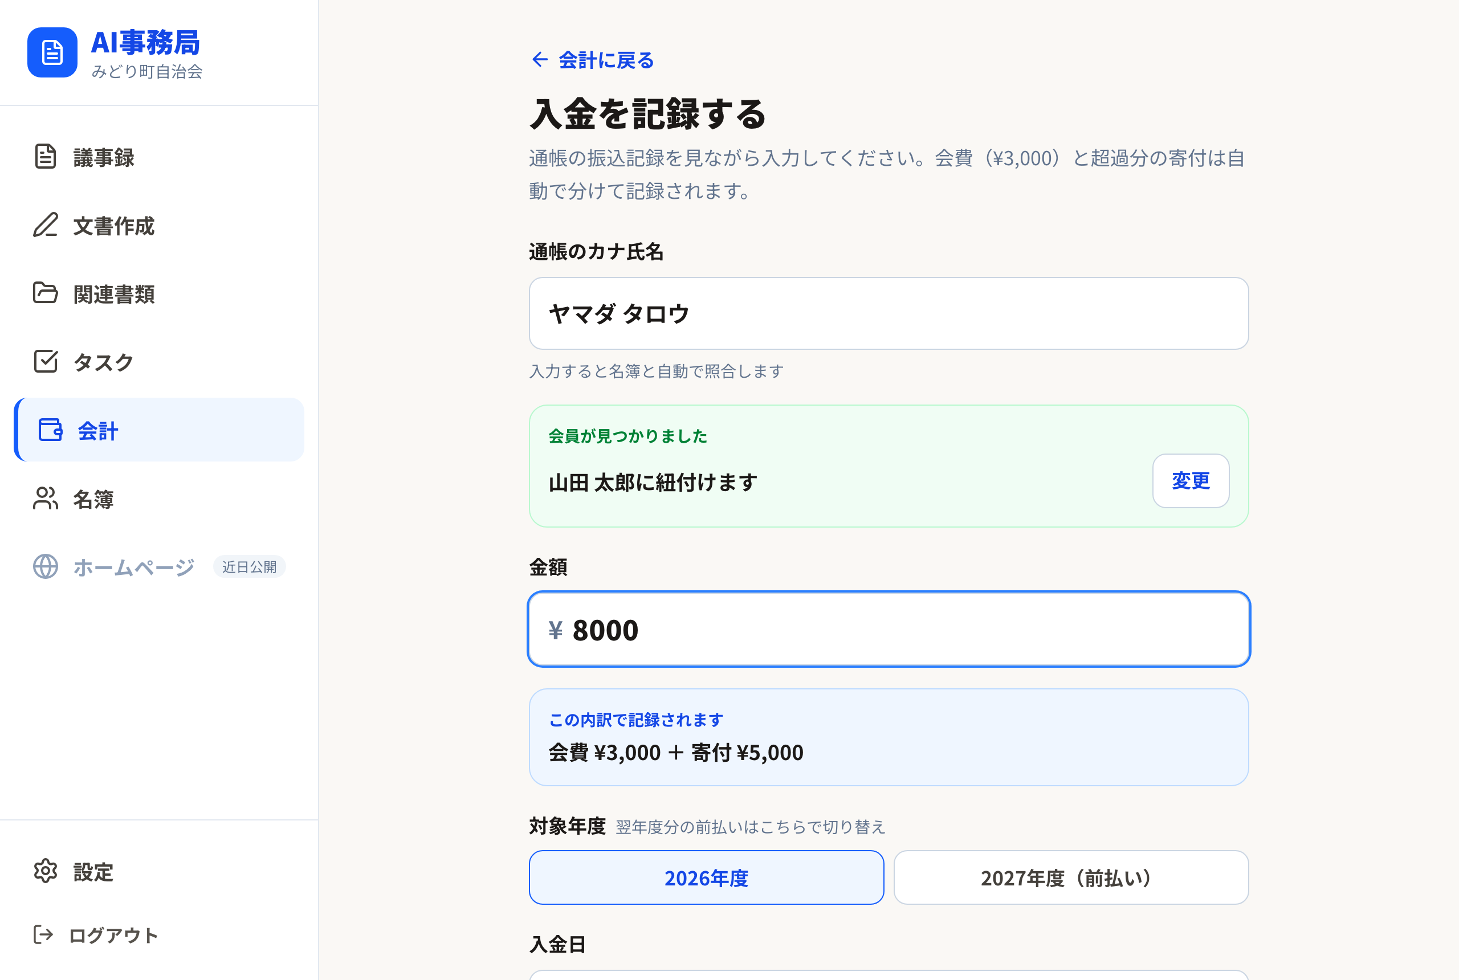Click the タスク checkbox icon

point(46,361)
